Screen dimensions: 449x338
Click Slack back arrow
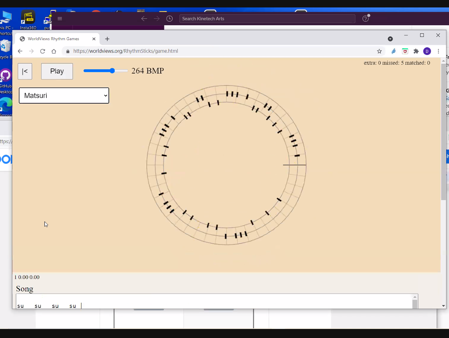point(144,19)
